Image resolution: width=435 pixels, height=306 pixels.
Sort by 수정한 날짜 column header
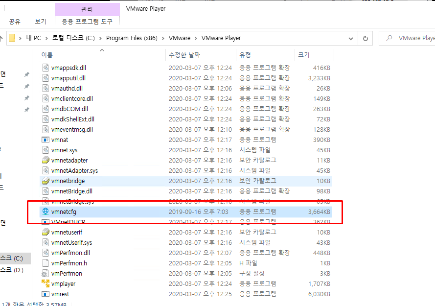tap(201, 55)
